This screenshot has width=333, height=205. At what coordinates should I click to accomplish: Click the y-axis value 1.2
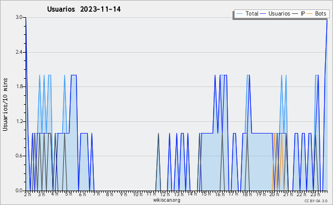(x=19, y=121)
